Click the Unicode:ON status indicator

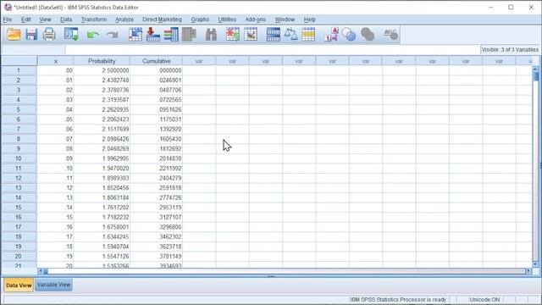[484, 299]
